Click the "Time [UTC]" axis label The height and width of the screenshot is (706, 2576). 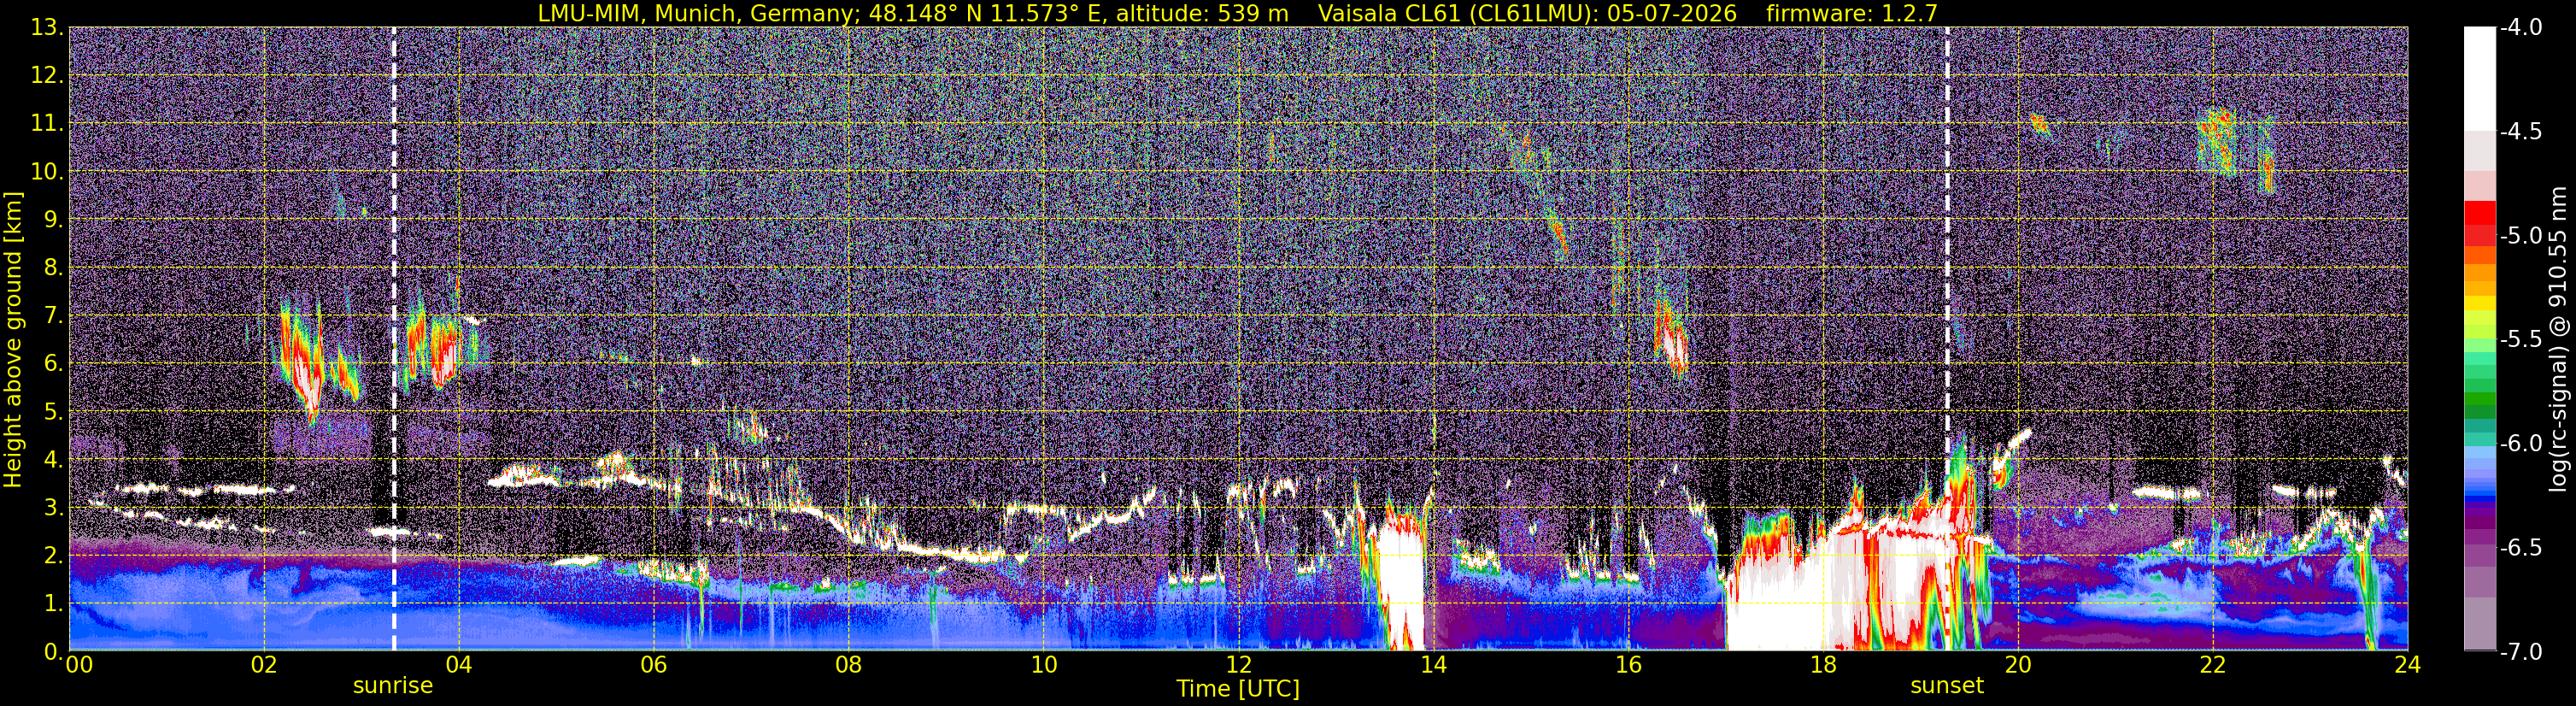pyautogui.click(x=1238, y=689)
